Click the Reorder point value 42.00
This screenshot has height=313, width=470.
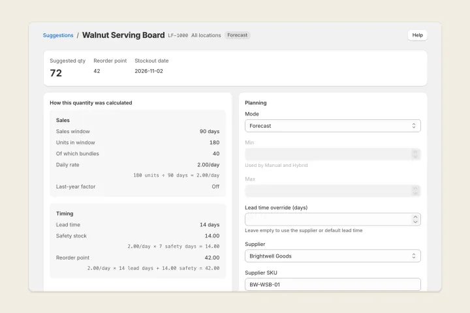tap(212, 258)
